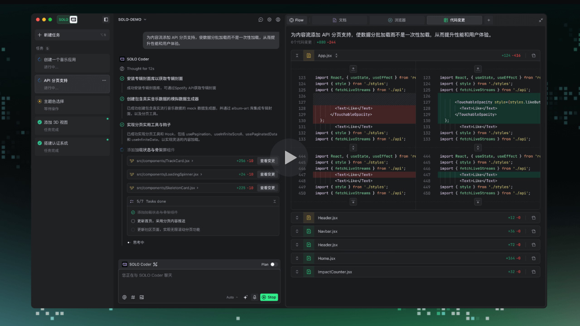
Task: Click 查看变更 for TrackCard.jsx
Action: 267,161
